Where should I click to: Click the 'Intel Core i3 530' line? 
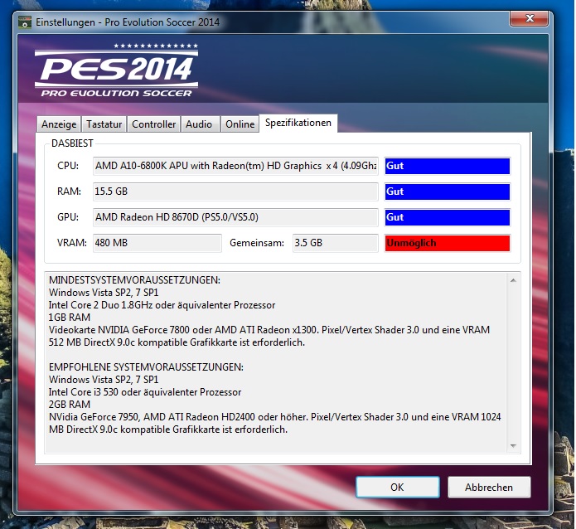click(x=145, y=392)
